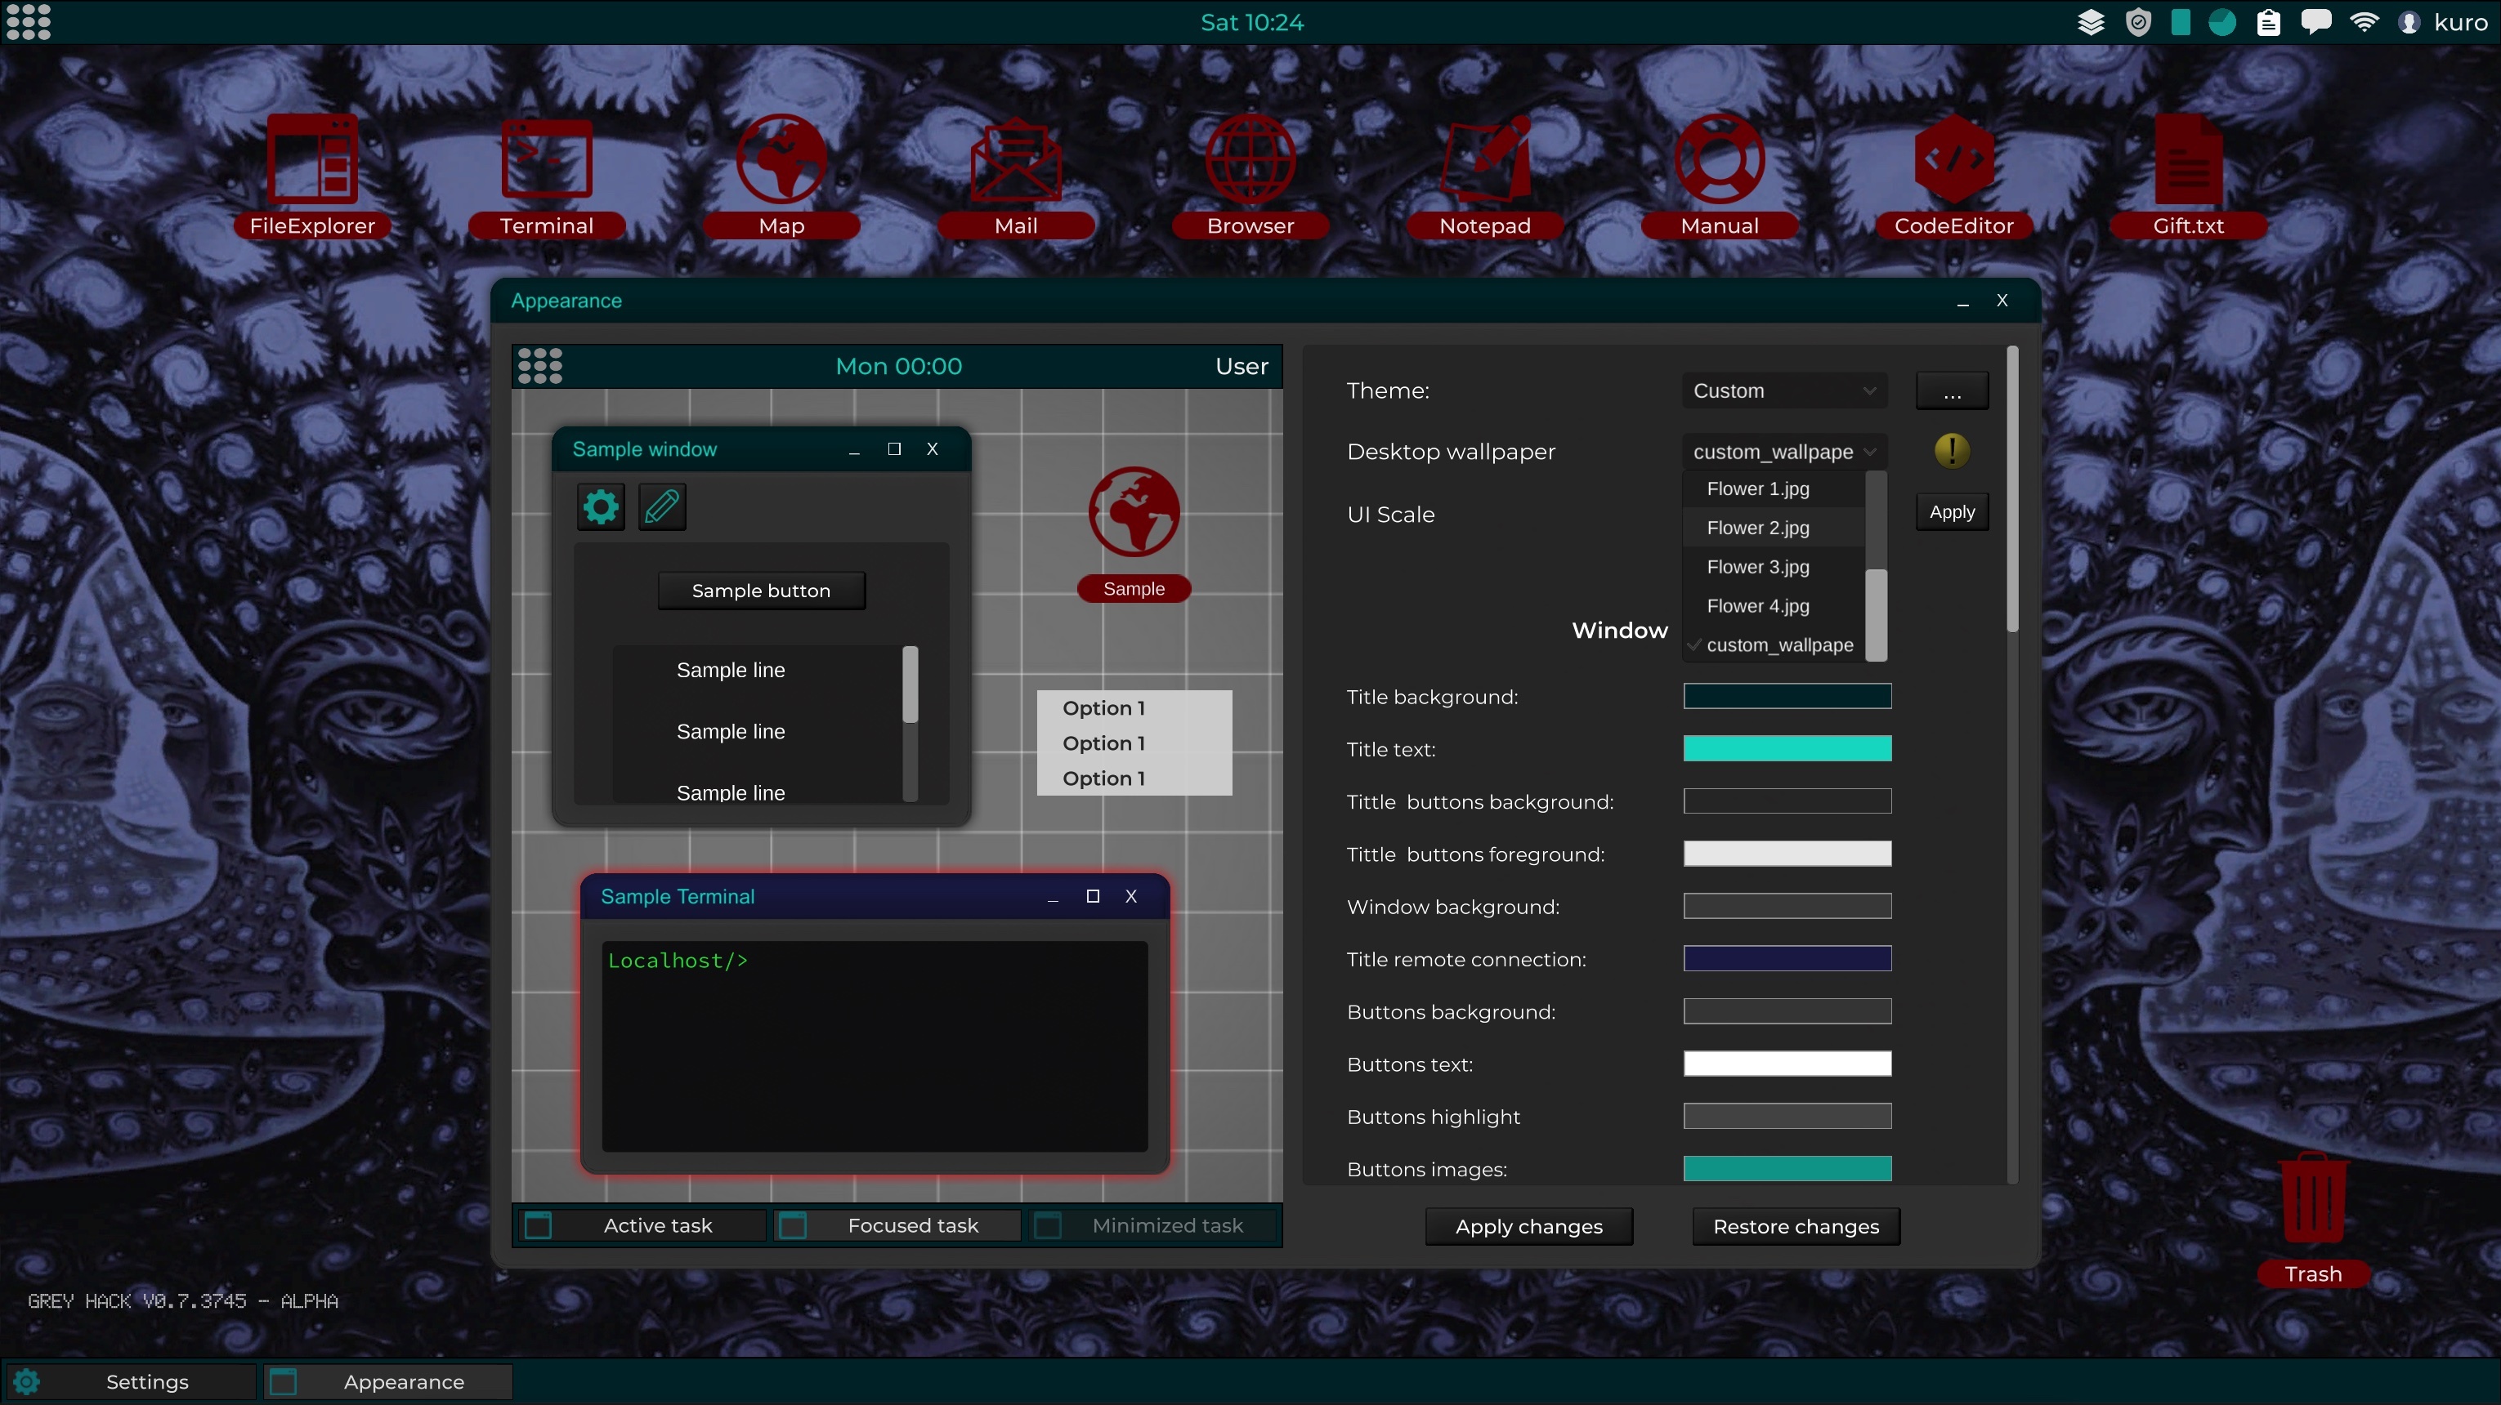This screenshot has width=2501, height=1405.
Task: Click the Localhost terminal prompt area
Action: pyautogui.click(x=875, y=1046)
